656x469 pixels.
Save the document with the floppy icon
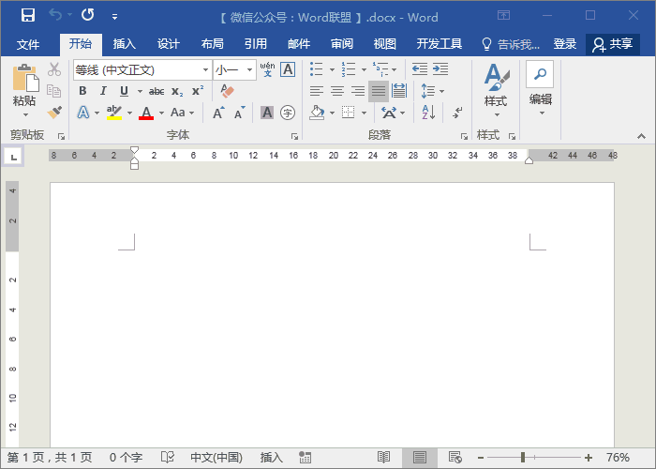[28, 16]
